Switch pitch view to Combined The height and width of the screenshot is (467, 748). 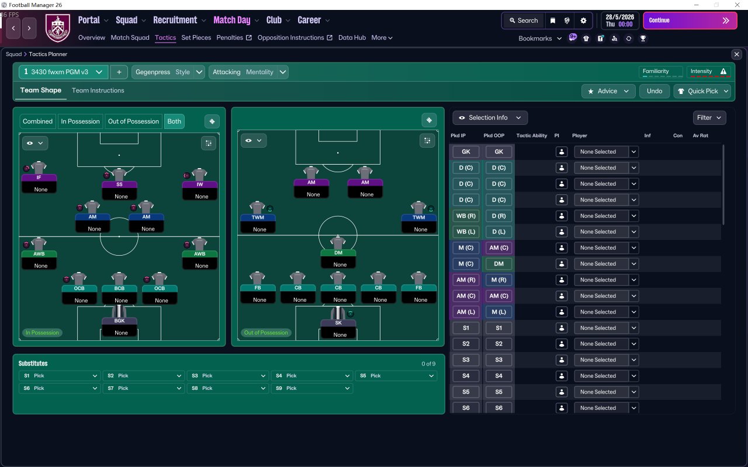click(x=37, y=121)
